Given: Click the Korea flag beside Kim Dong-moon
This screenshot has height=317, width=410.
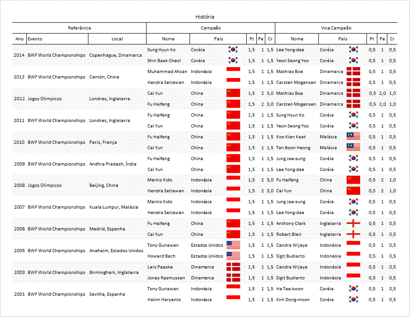Looking at the screenshot, I should coord(353,299).
